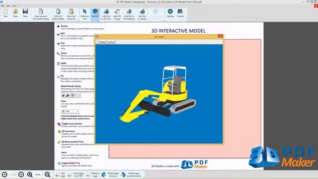Click the Toggle Cross Section icon

tap(59, 124)
